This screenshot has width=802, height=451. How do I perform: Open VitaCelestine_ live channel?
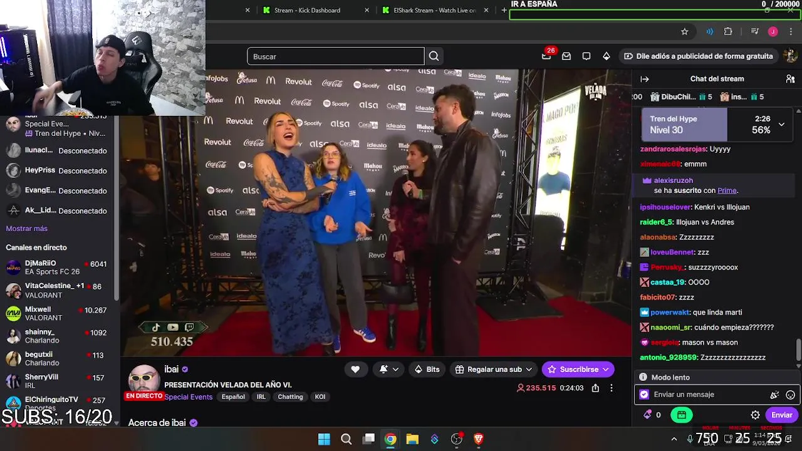pyautogui.click(x=57, y=291)
